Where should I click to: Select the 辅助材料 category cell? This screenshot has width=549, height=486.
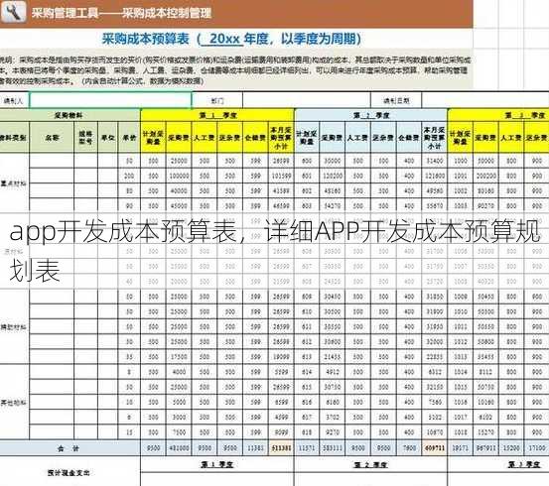coord(14,327)
